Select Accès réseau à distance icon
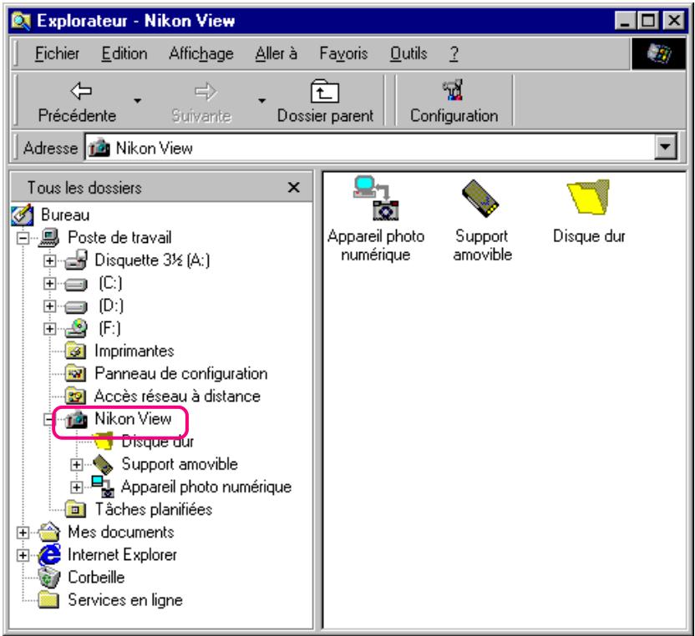This screenshot has width=695, height=636. point(76,396)
